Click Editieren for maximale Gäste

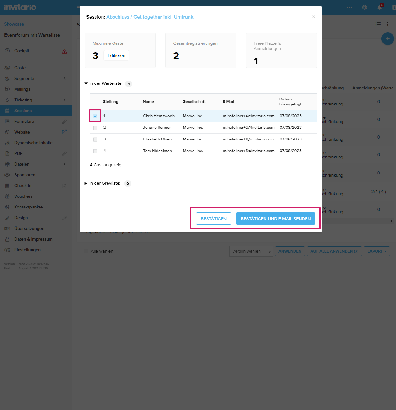click(116, 56)
